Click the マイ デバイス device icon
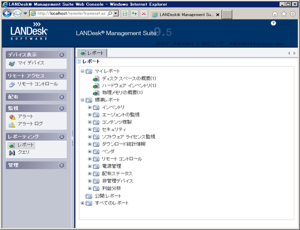Viewport: 300px width, 230px height. [12, 63]
